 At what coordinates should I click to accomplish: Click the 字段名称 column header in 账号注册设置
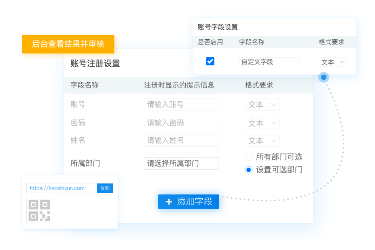(x=85, y=85)
